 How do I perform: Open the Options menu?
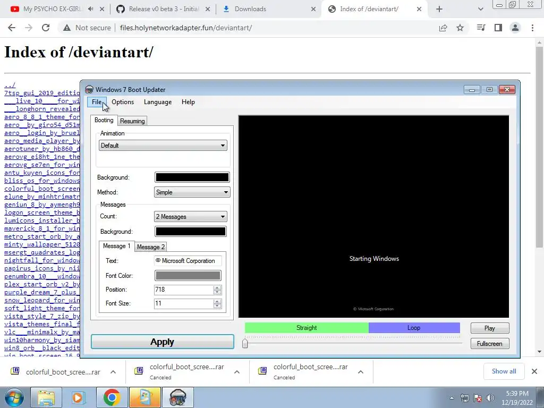click(123, 102)
